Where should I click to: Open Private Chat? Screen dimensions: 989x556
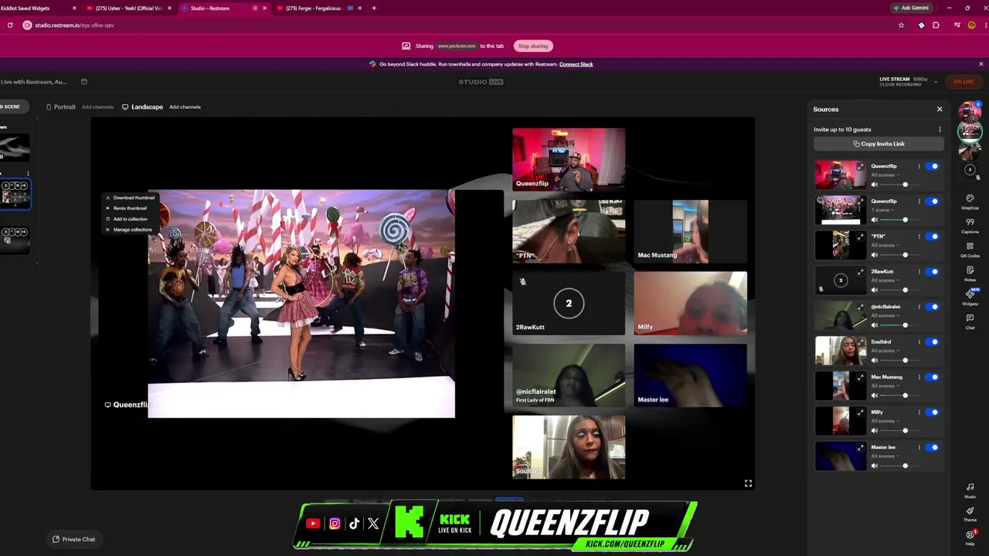point(74,539)
